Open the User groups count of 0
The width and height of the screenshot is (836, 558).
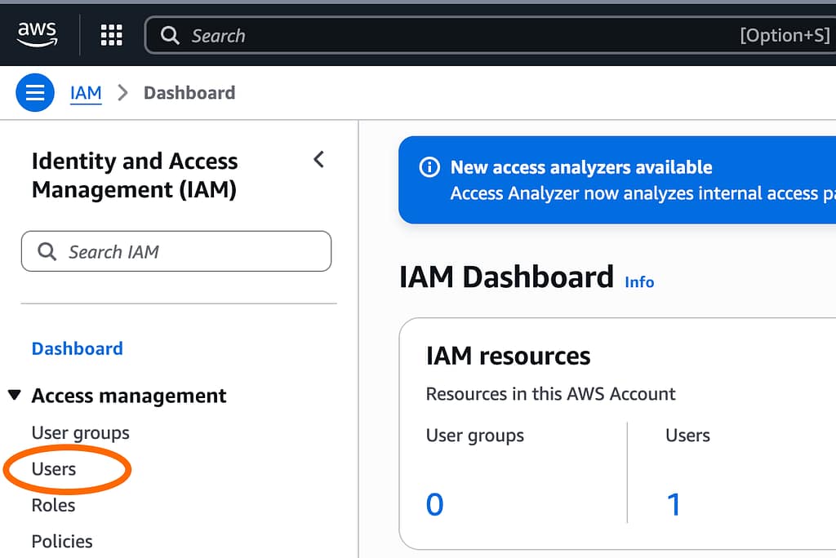434,504
